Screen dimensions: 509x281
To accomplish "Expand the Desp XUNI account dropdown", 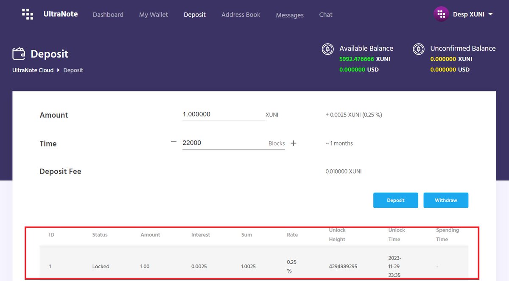I will point(491,14).
